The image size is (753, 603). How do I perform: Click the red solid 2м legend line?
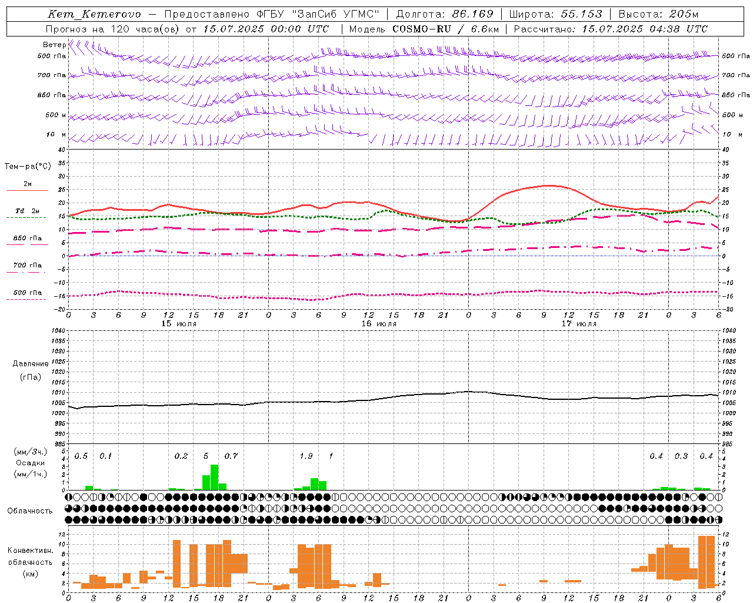[27, 190]
